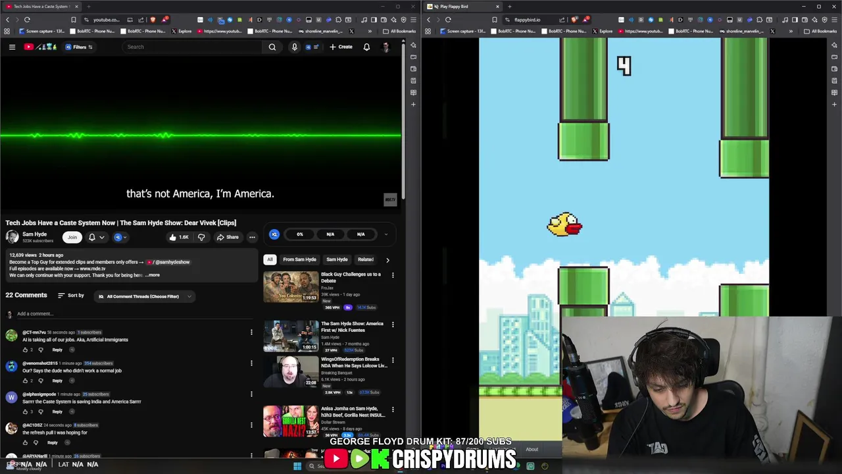Select the Play Flappy Bird tab
842x474 pixels.
click(462, 7)
